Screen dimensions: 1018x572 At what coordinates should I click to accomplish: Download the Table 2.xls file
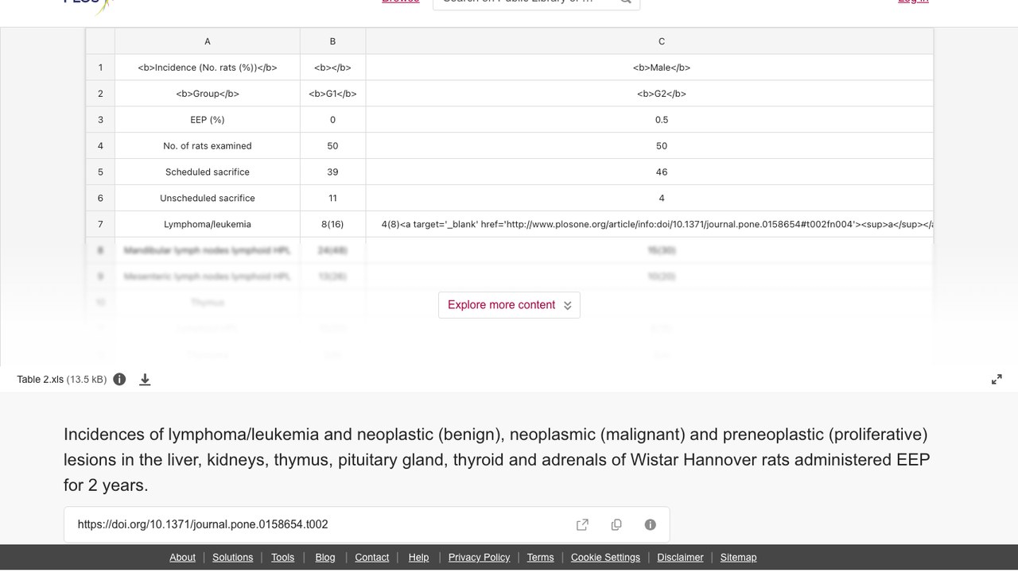[x=145, y=380]
